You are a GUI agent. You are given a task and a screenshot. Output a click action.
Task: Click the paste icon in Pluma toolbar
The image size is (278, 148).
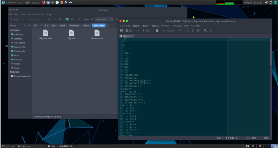[198, 31]
